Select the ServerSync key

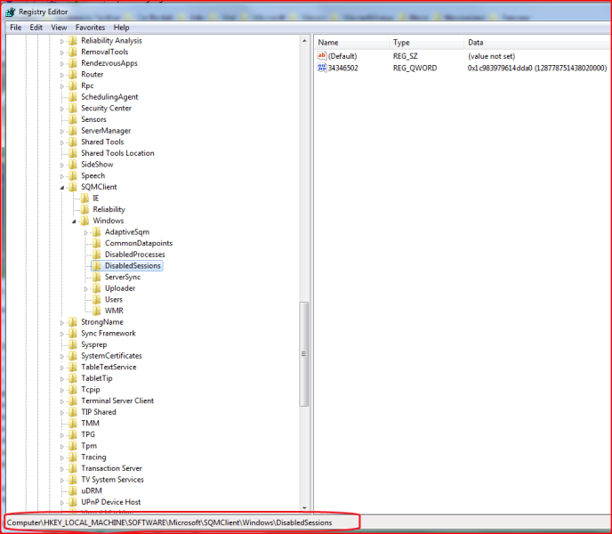123,278
